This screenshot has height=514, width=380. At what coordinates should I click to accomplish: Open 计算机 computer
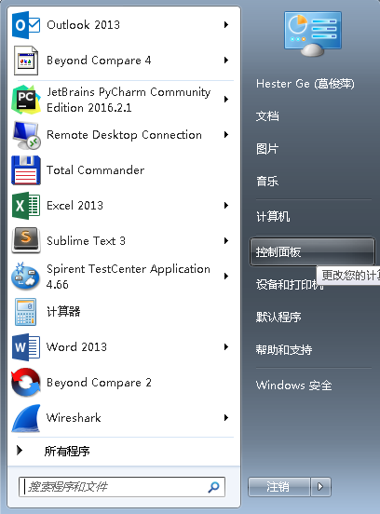(x=273, y=217)
